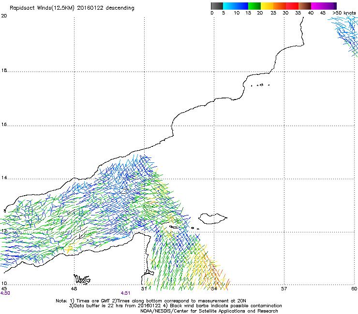
Task: Click the yellow 20-25 knots color swatch
Action: 267,6
